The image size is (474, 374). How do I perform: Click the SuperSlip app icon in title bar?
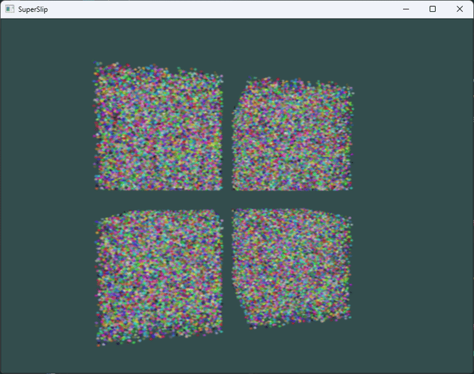pyautogui.click(x=10, y=9)
